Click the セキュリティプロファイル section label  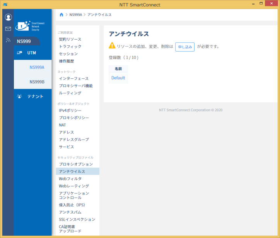(x=75, y=157)
